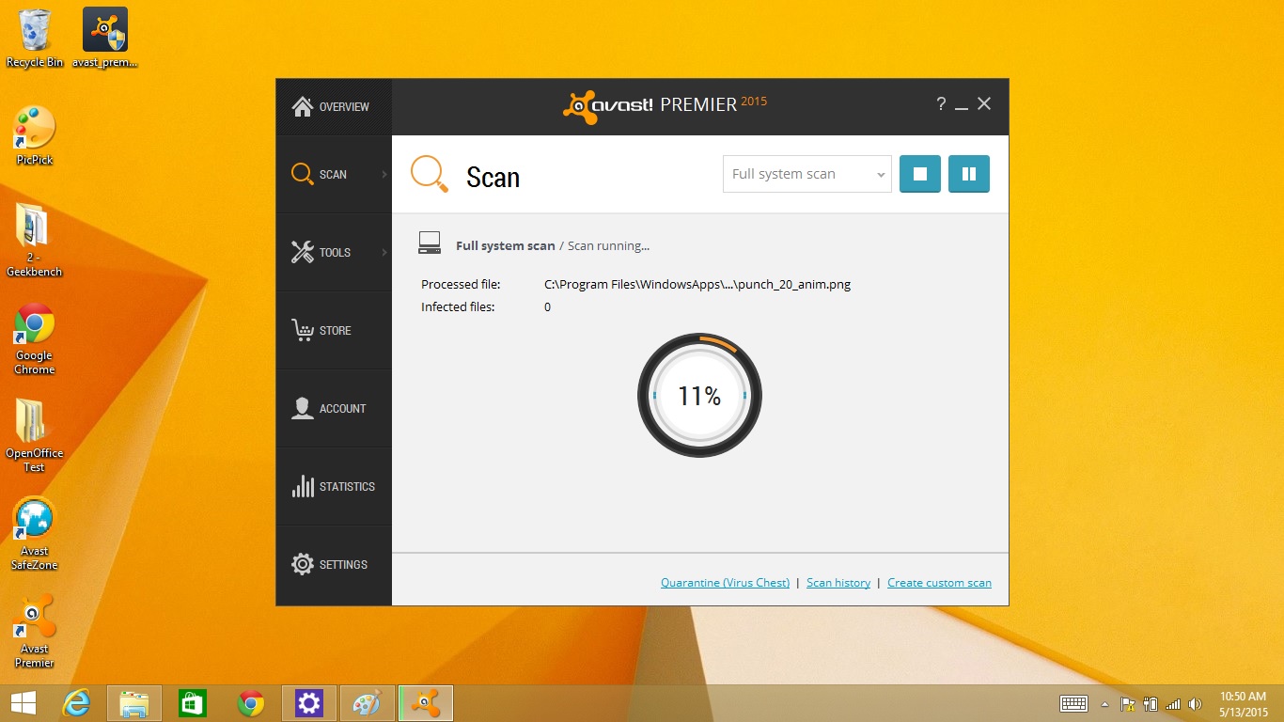Select the Avast SafeZone desktop shortcut

35,534
